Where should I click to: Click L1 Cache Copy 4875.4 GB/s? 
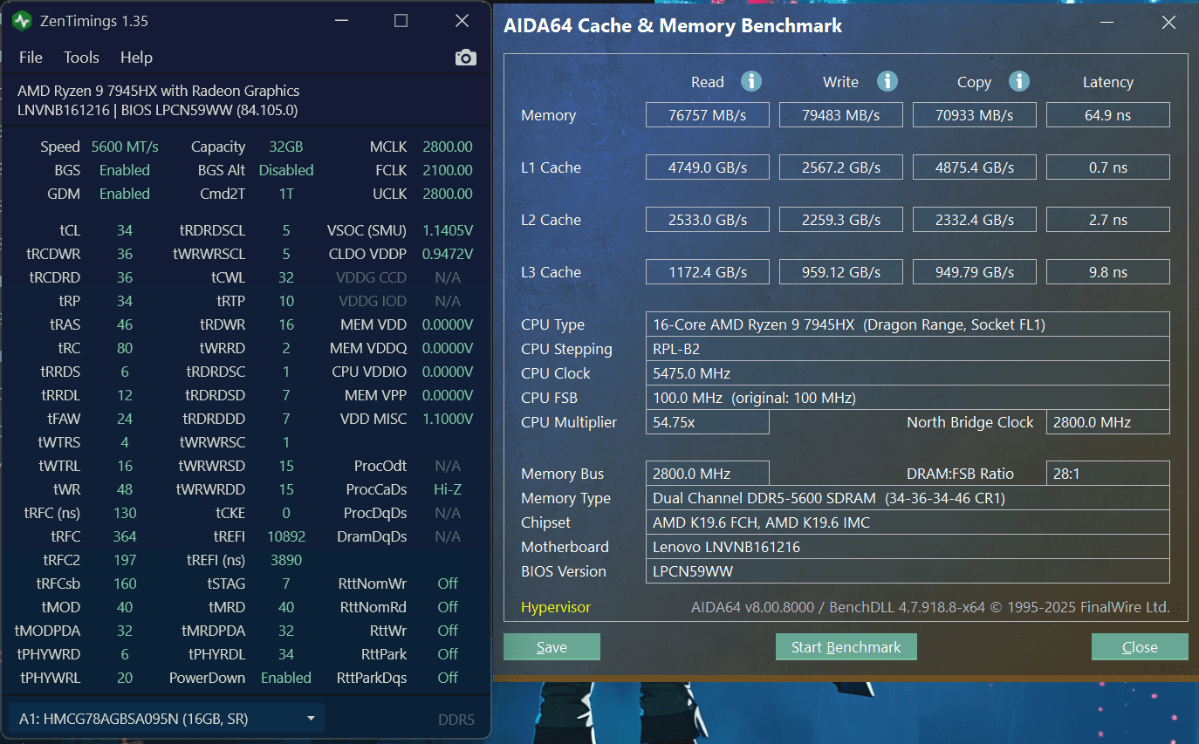(x=975, y=167)
